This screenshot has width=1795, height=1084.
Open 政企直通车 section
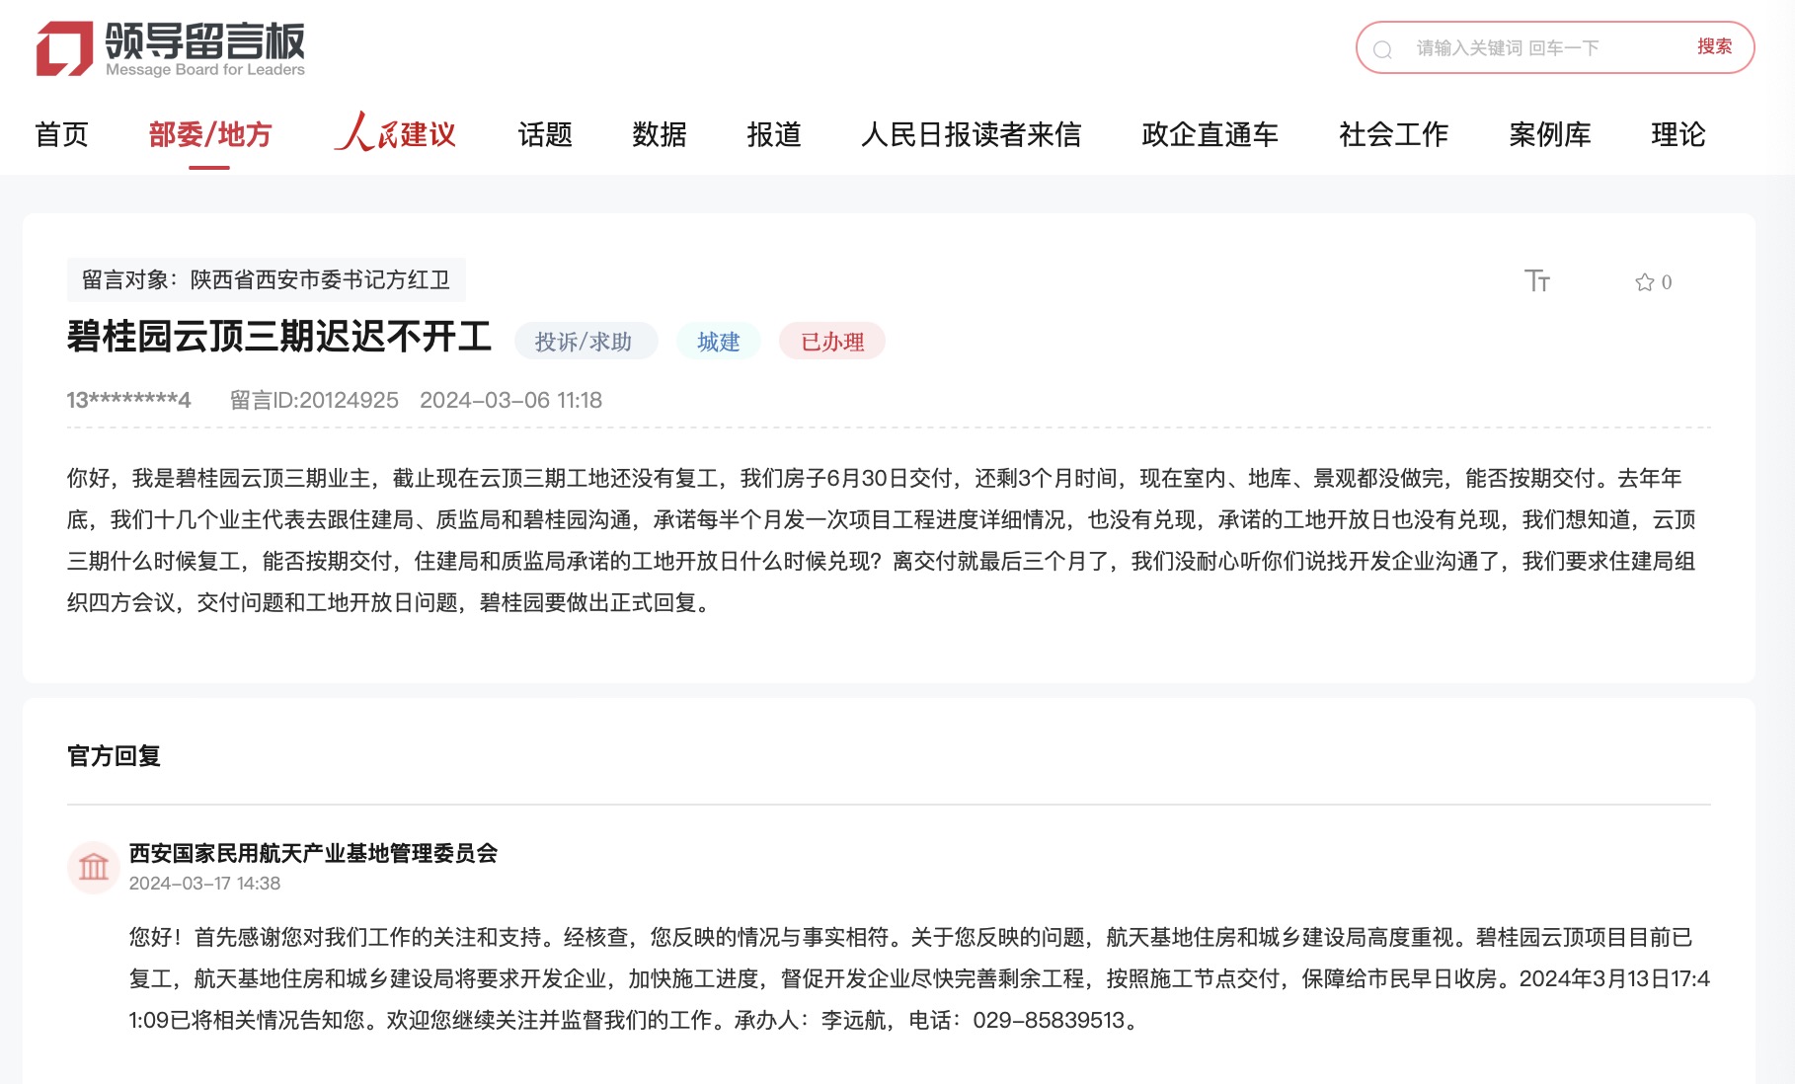(1210, 134)
